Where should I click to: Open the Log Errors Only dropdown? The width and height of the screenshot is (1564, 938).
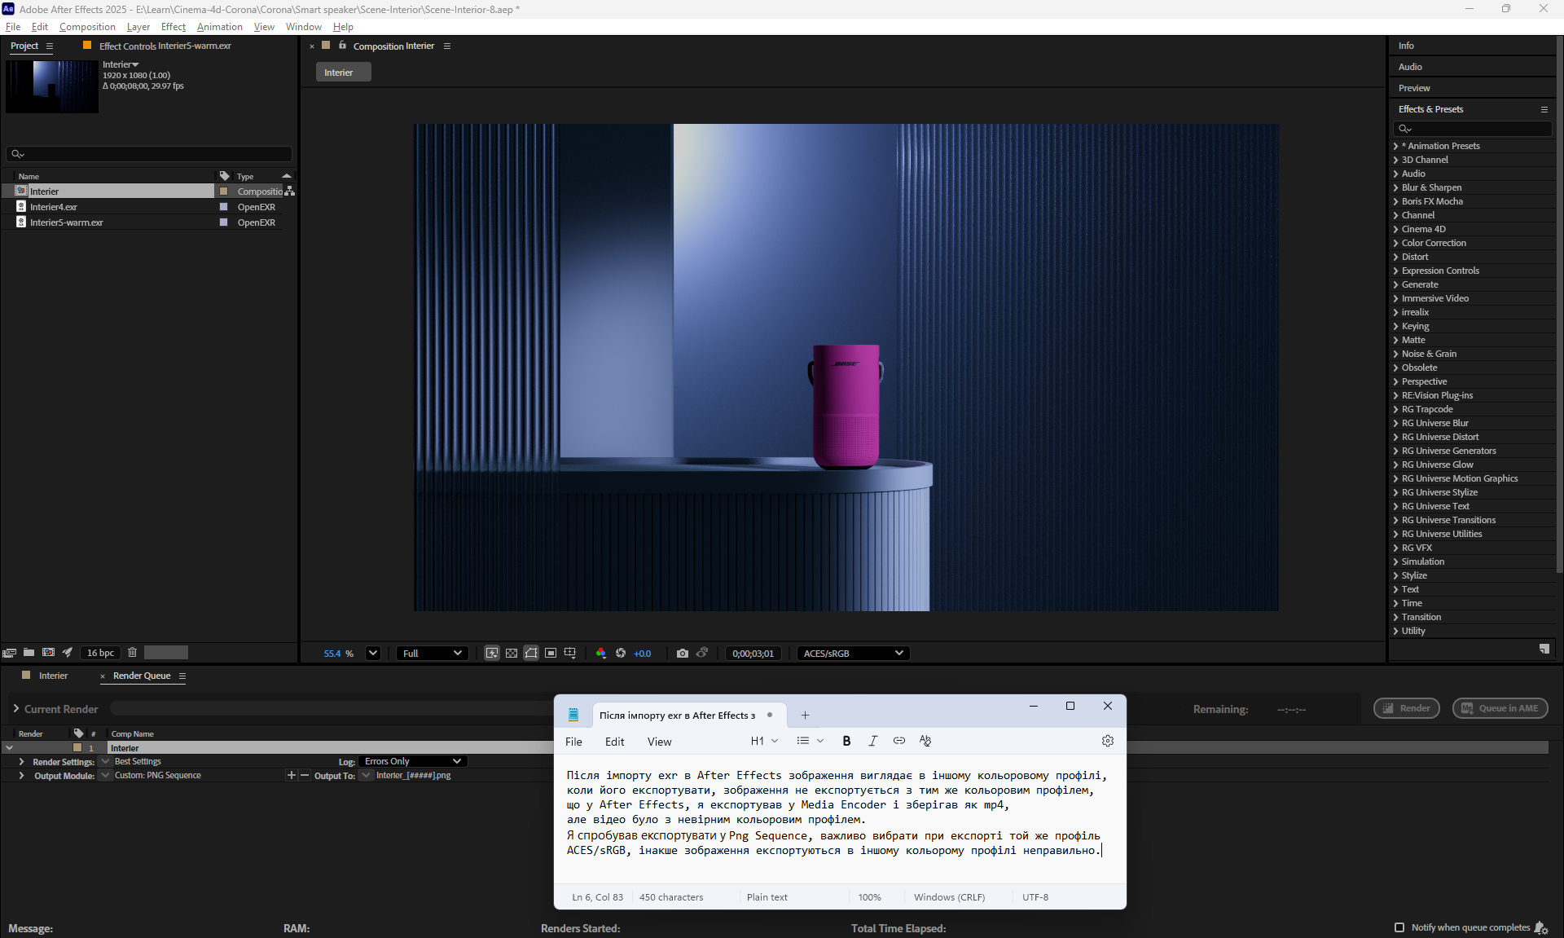click(x=413, y=761)
